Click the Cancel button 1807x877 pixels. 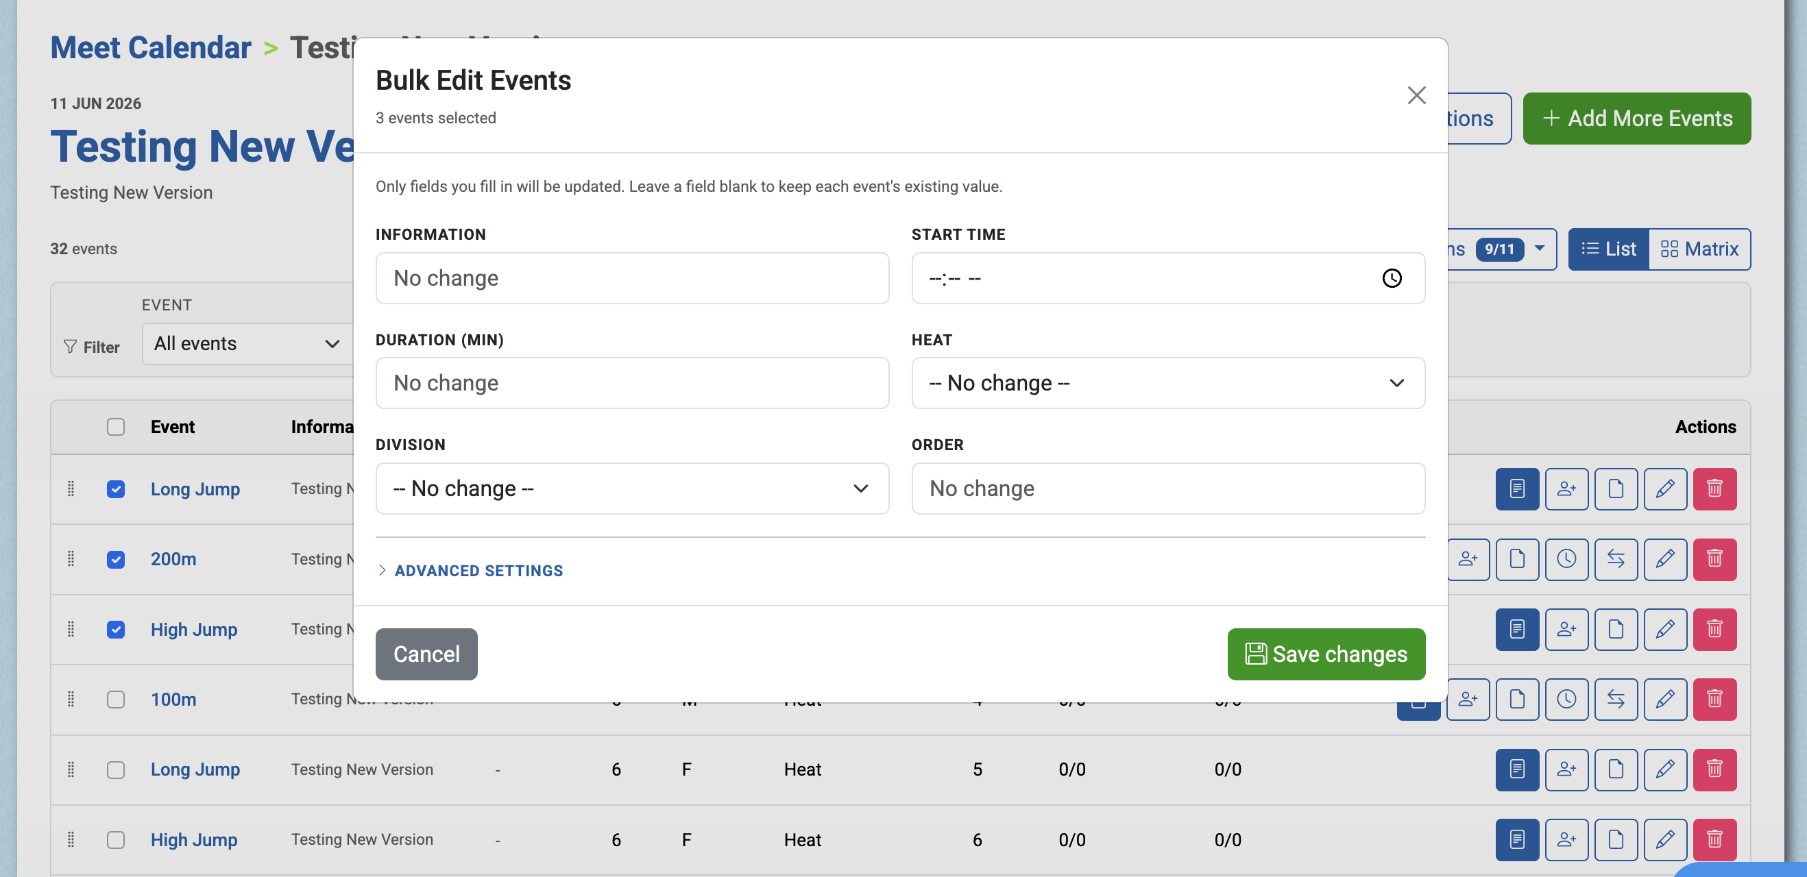pyautogui.click(x=426, y=654)
